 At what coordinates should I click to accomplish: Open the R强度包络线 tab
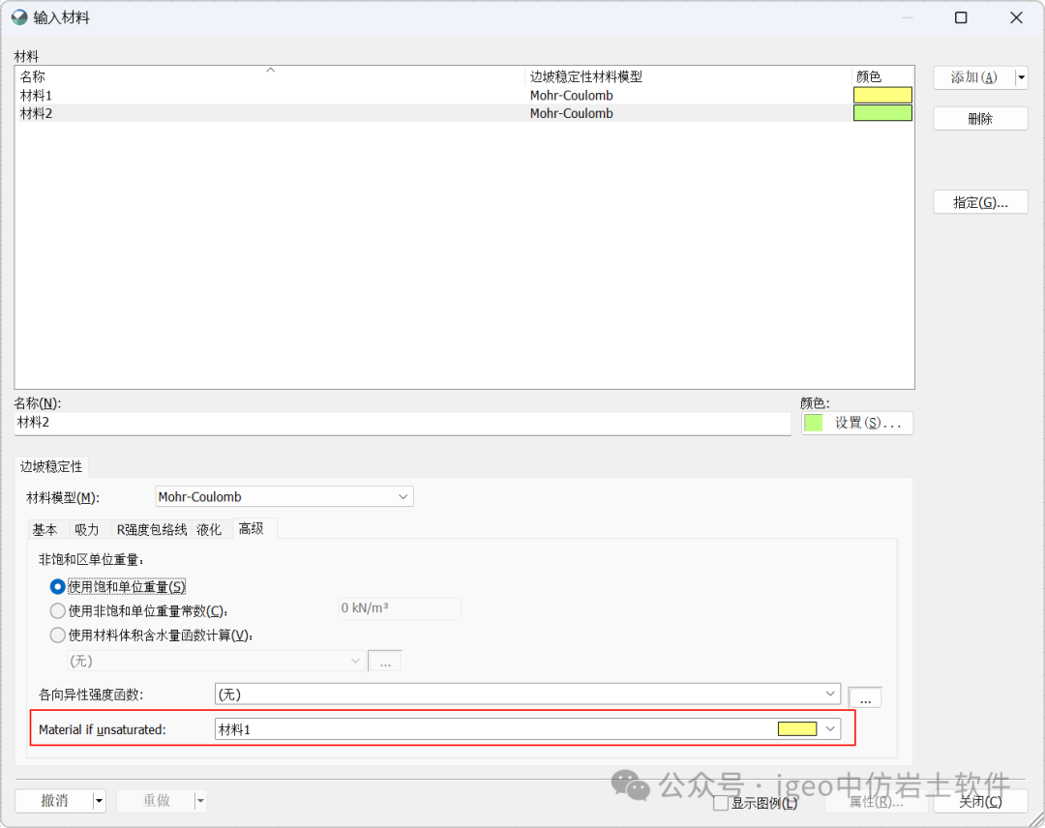pyautogui.click(x=153, y=529)
